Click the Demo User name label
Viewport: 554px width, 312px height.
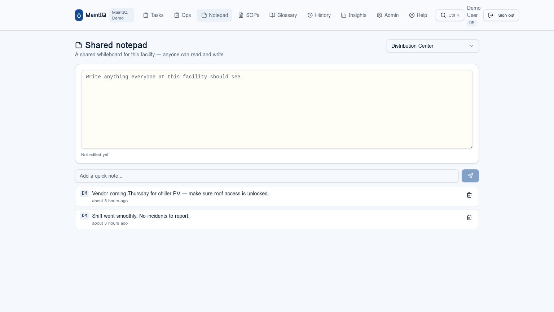click(474, 12)
